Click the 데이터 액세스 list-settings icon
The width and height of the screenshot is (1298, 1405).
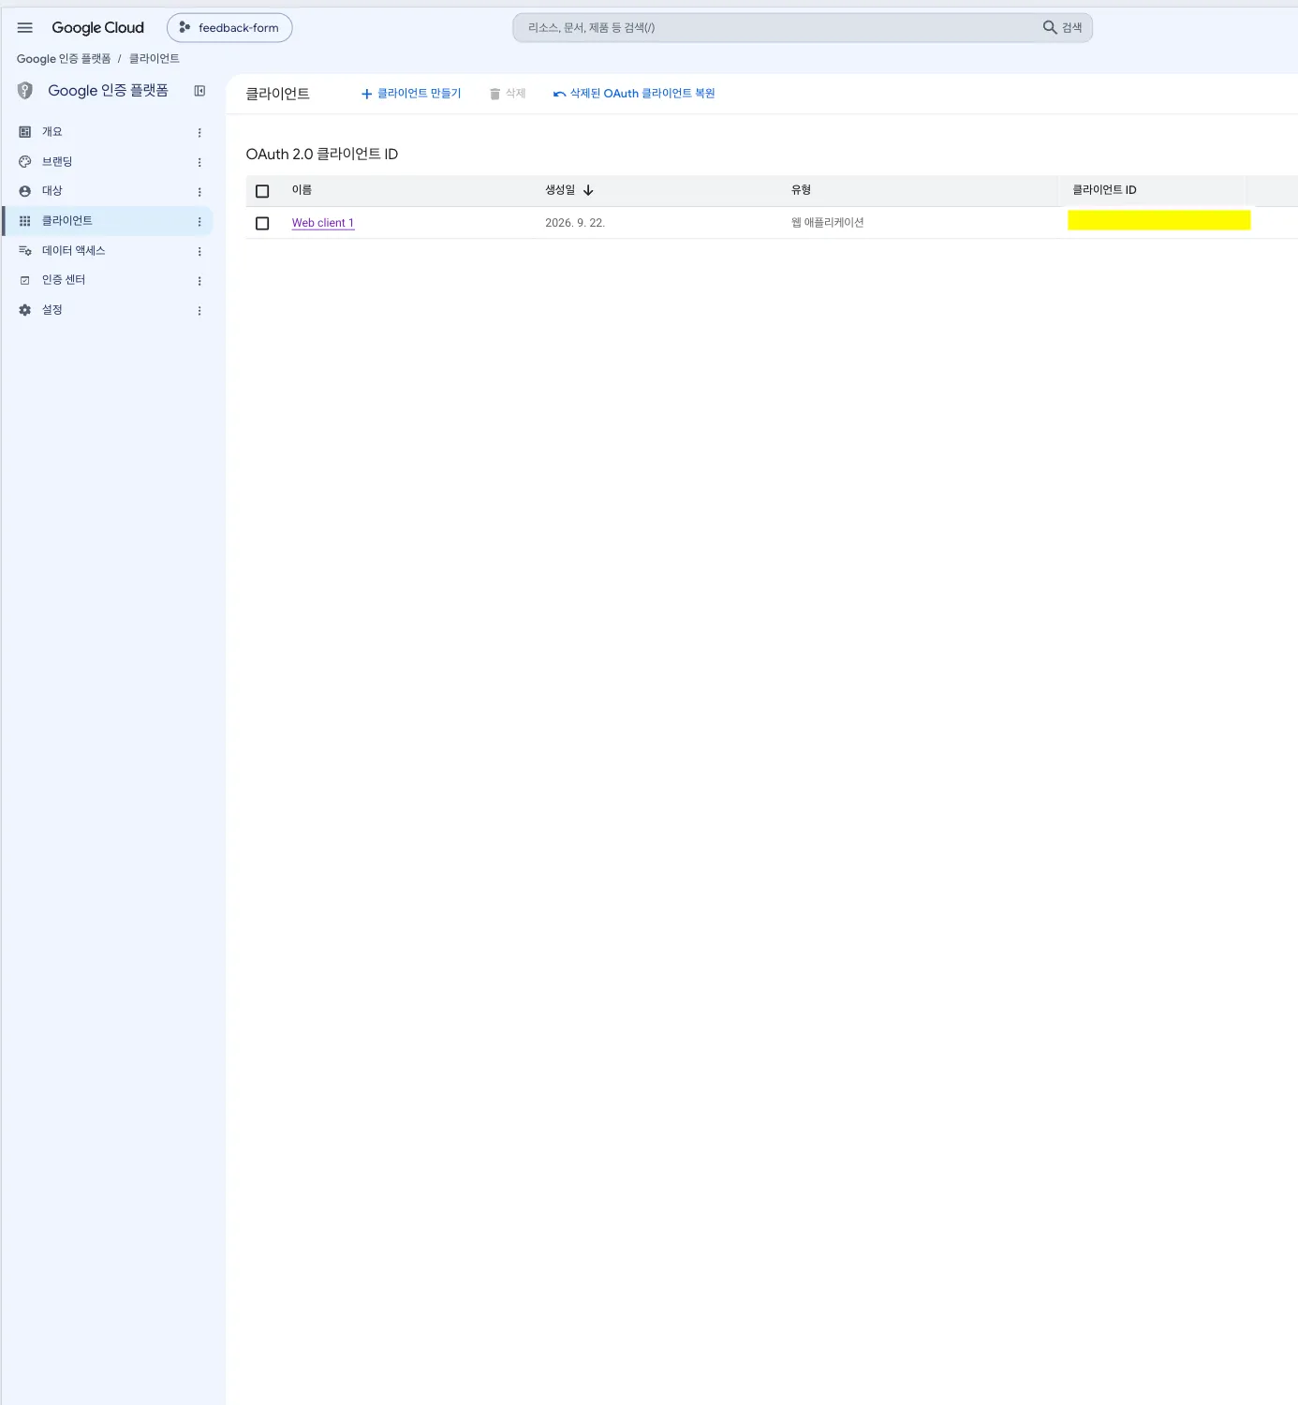tap(25, 251)
